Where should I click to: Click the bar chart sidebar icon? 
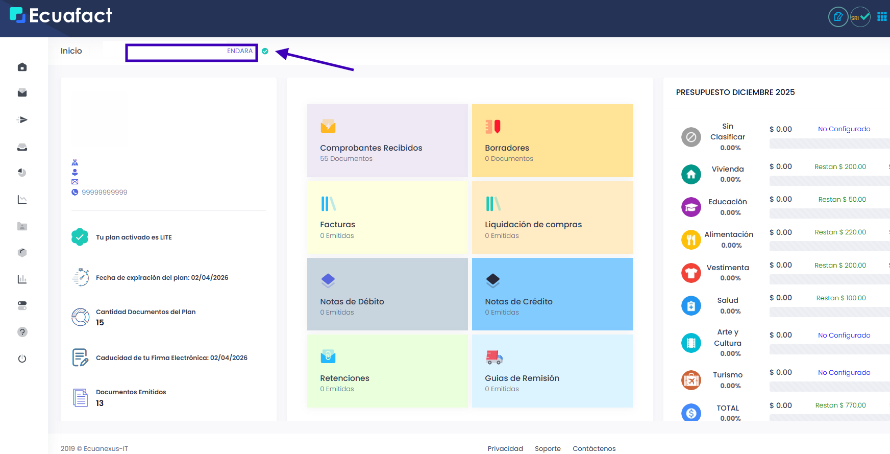click(x=22, y=279)
